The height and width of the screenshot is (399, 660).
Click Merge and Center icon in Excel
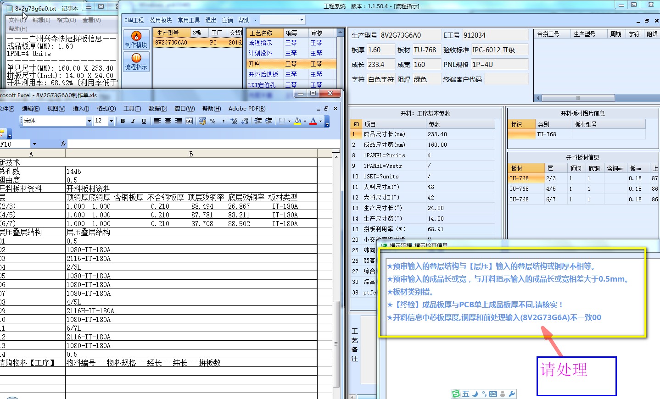tap(189, 121)
